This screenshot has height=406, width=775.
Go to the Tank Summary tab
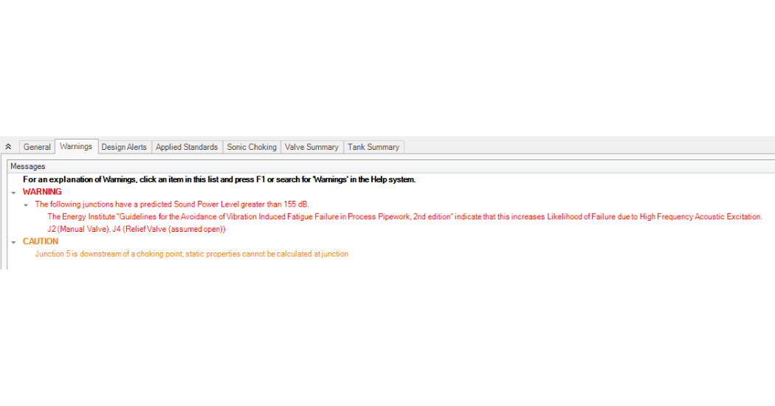coord(373,147)
